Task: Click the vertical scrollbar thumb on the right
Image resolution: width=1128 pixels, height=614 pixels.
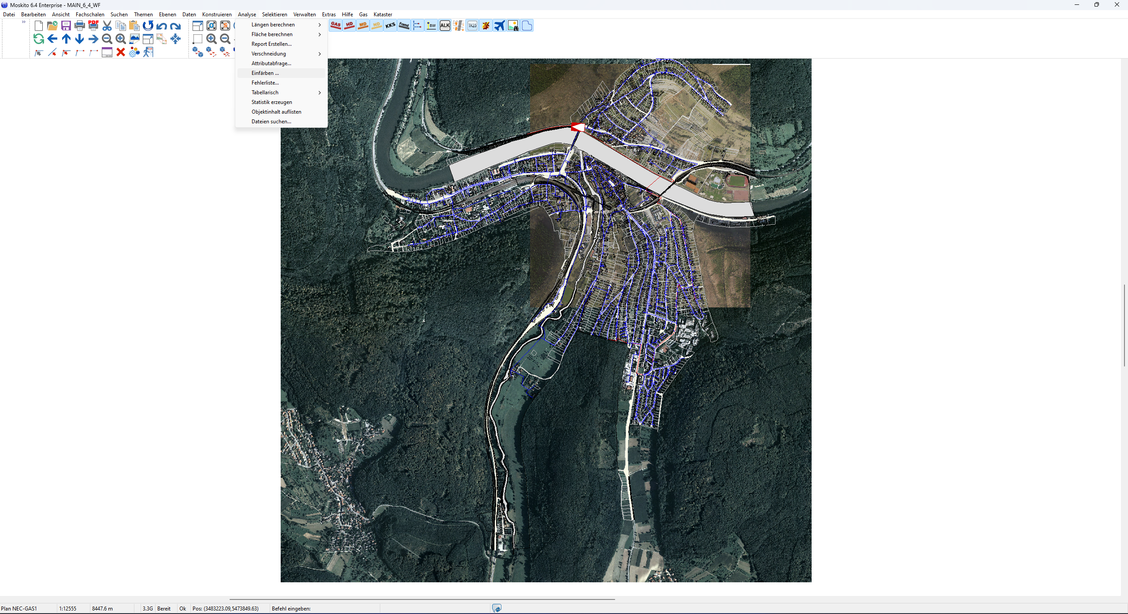Action: 1124,325
